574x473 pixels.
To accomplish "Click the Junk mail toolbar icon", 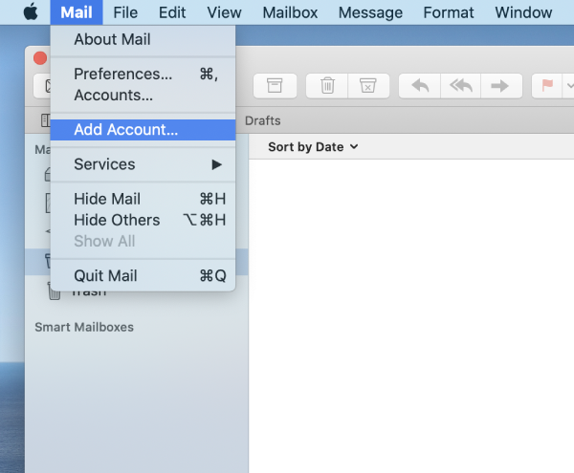I will [367, 85].
